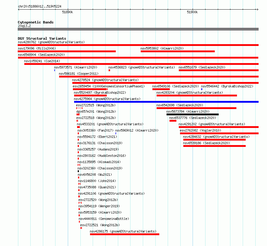Screen dimensions: 267x246
Task: Select nsv5546442 (ByrskaBishop2022) label
Action: click(227, 86)
